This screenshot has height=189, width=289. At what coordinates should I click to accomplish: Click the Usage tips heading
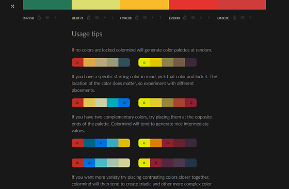tap(87, 34)
